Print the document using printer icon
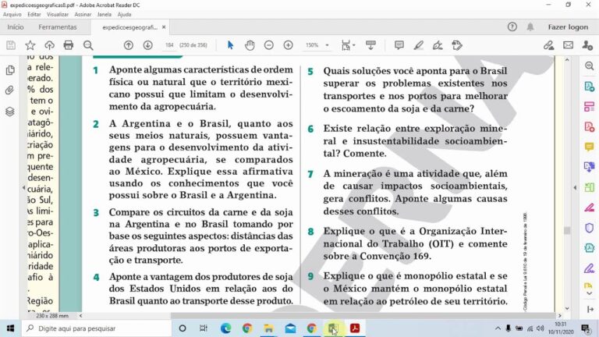The height and width of the screenshot is (337, 599). pos(69,45)
